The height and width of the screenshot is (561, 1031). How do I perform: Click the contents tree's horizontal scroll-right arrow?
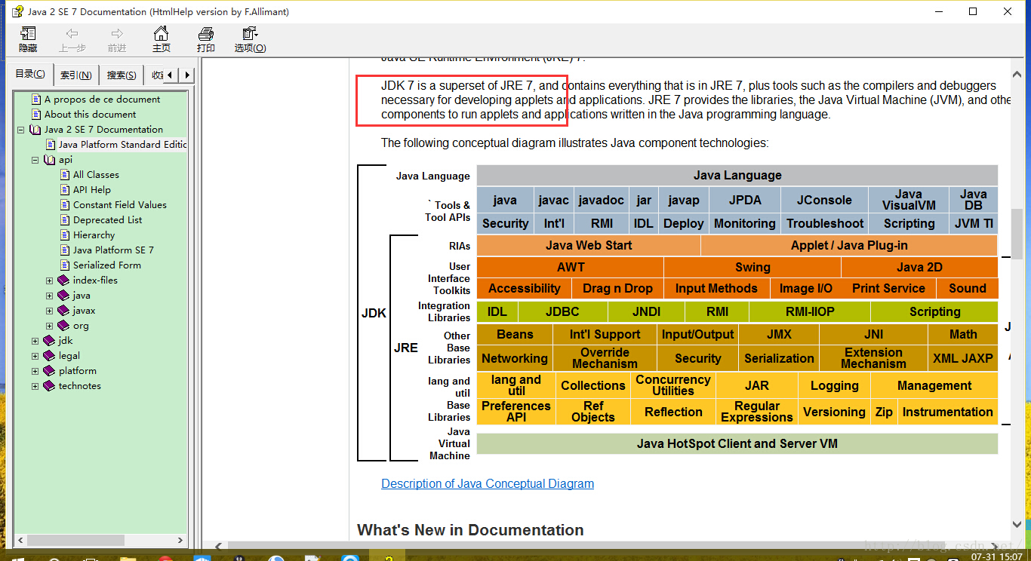(182, 541)
